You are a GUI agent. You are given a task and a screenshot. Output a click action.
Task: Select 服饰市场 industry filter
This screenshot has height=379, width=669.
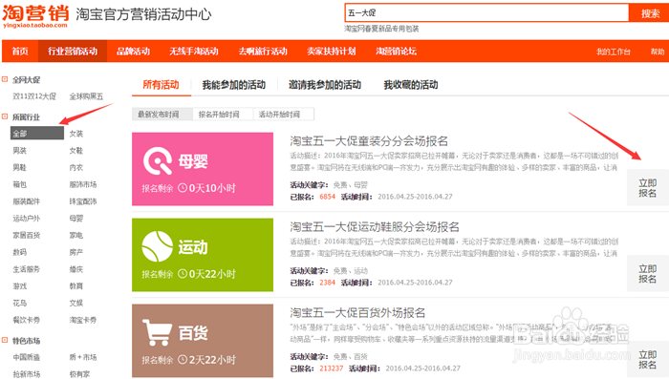(x=83, y=184)
